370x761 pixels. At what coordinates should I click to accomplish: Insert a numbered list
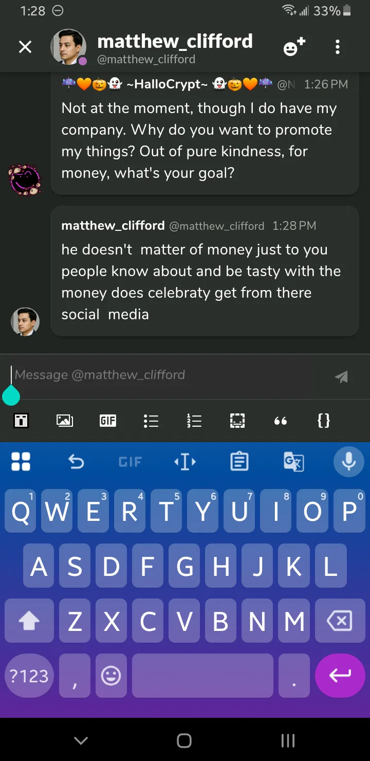coord(194,421)
